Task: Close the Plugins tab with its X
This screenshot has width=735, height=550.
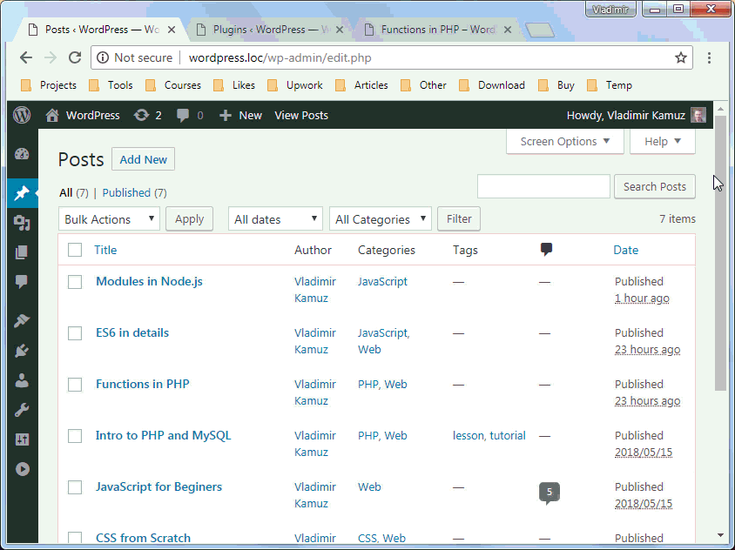Action: [x=340, y=30]
